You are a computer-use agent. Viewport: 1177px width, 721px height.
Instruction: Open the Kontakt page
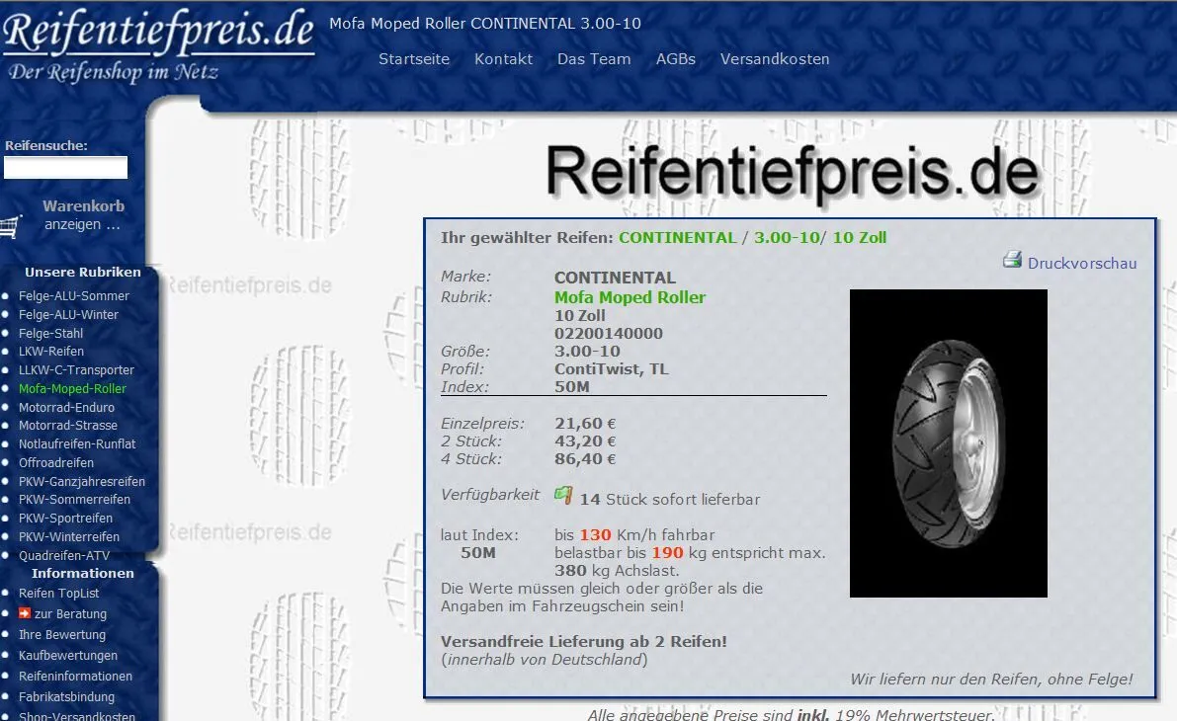tap(503, 58)
